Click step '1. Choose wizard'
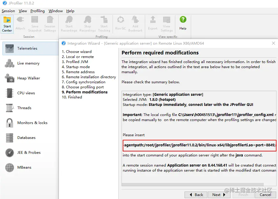This screenshot has height=199, width=278. [77, 51]
